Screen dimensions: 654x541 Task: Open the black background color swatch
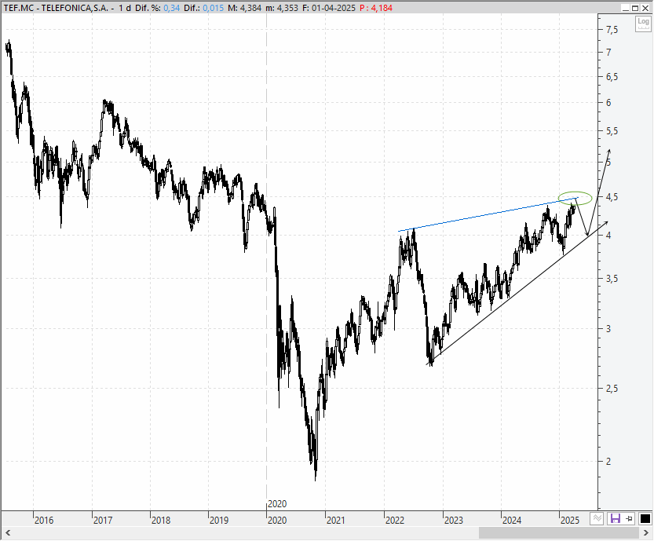(645, 518)
